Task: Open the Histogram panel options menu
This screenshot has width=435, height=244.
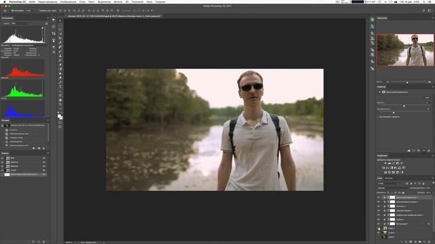Action: [48, 18]
